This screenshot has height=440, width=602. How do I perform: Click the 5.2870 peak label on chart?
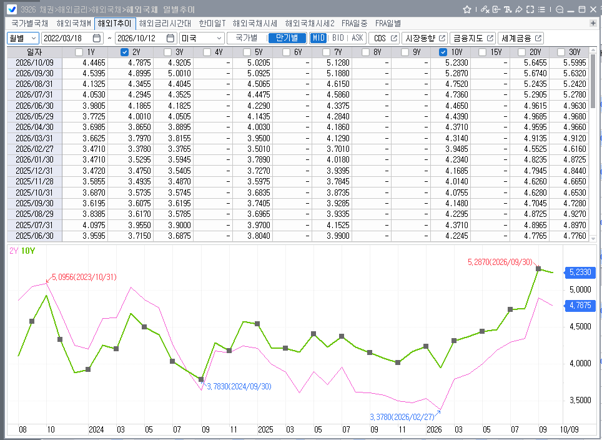500,262
